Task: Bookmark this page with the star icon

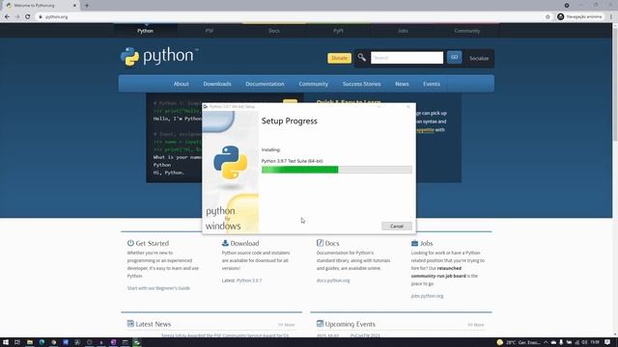Action: tap(548, 17)
